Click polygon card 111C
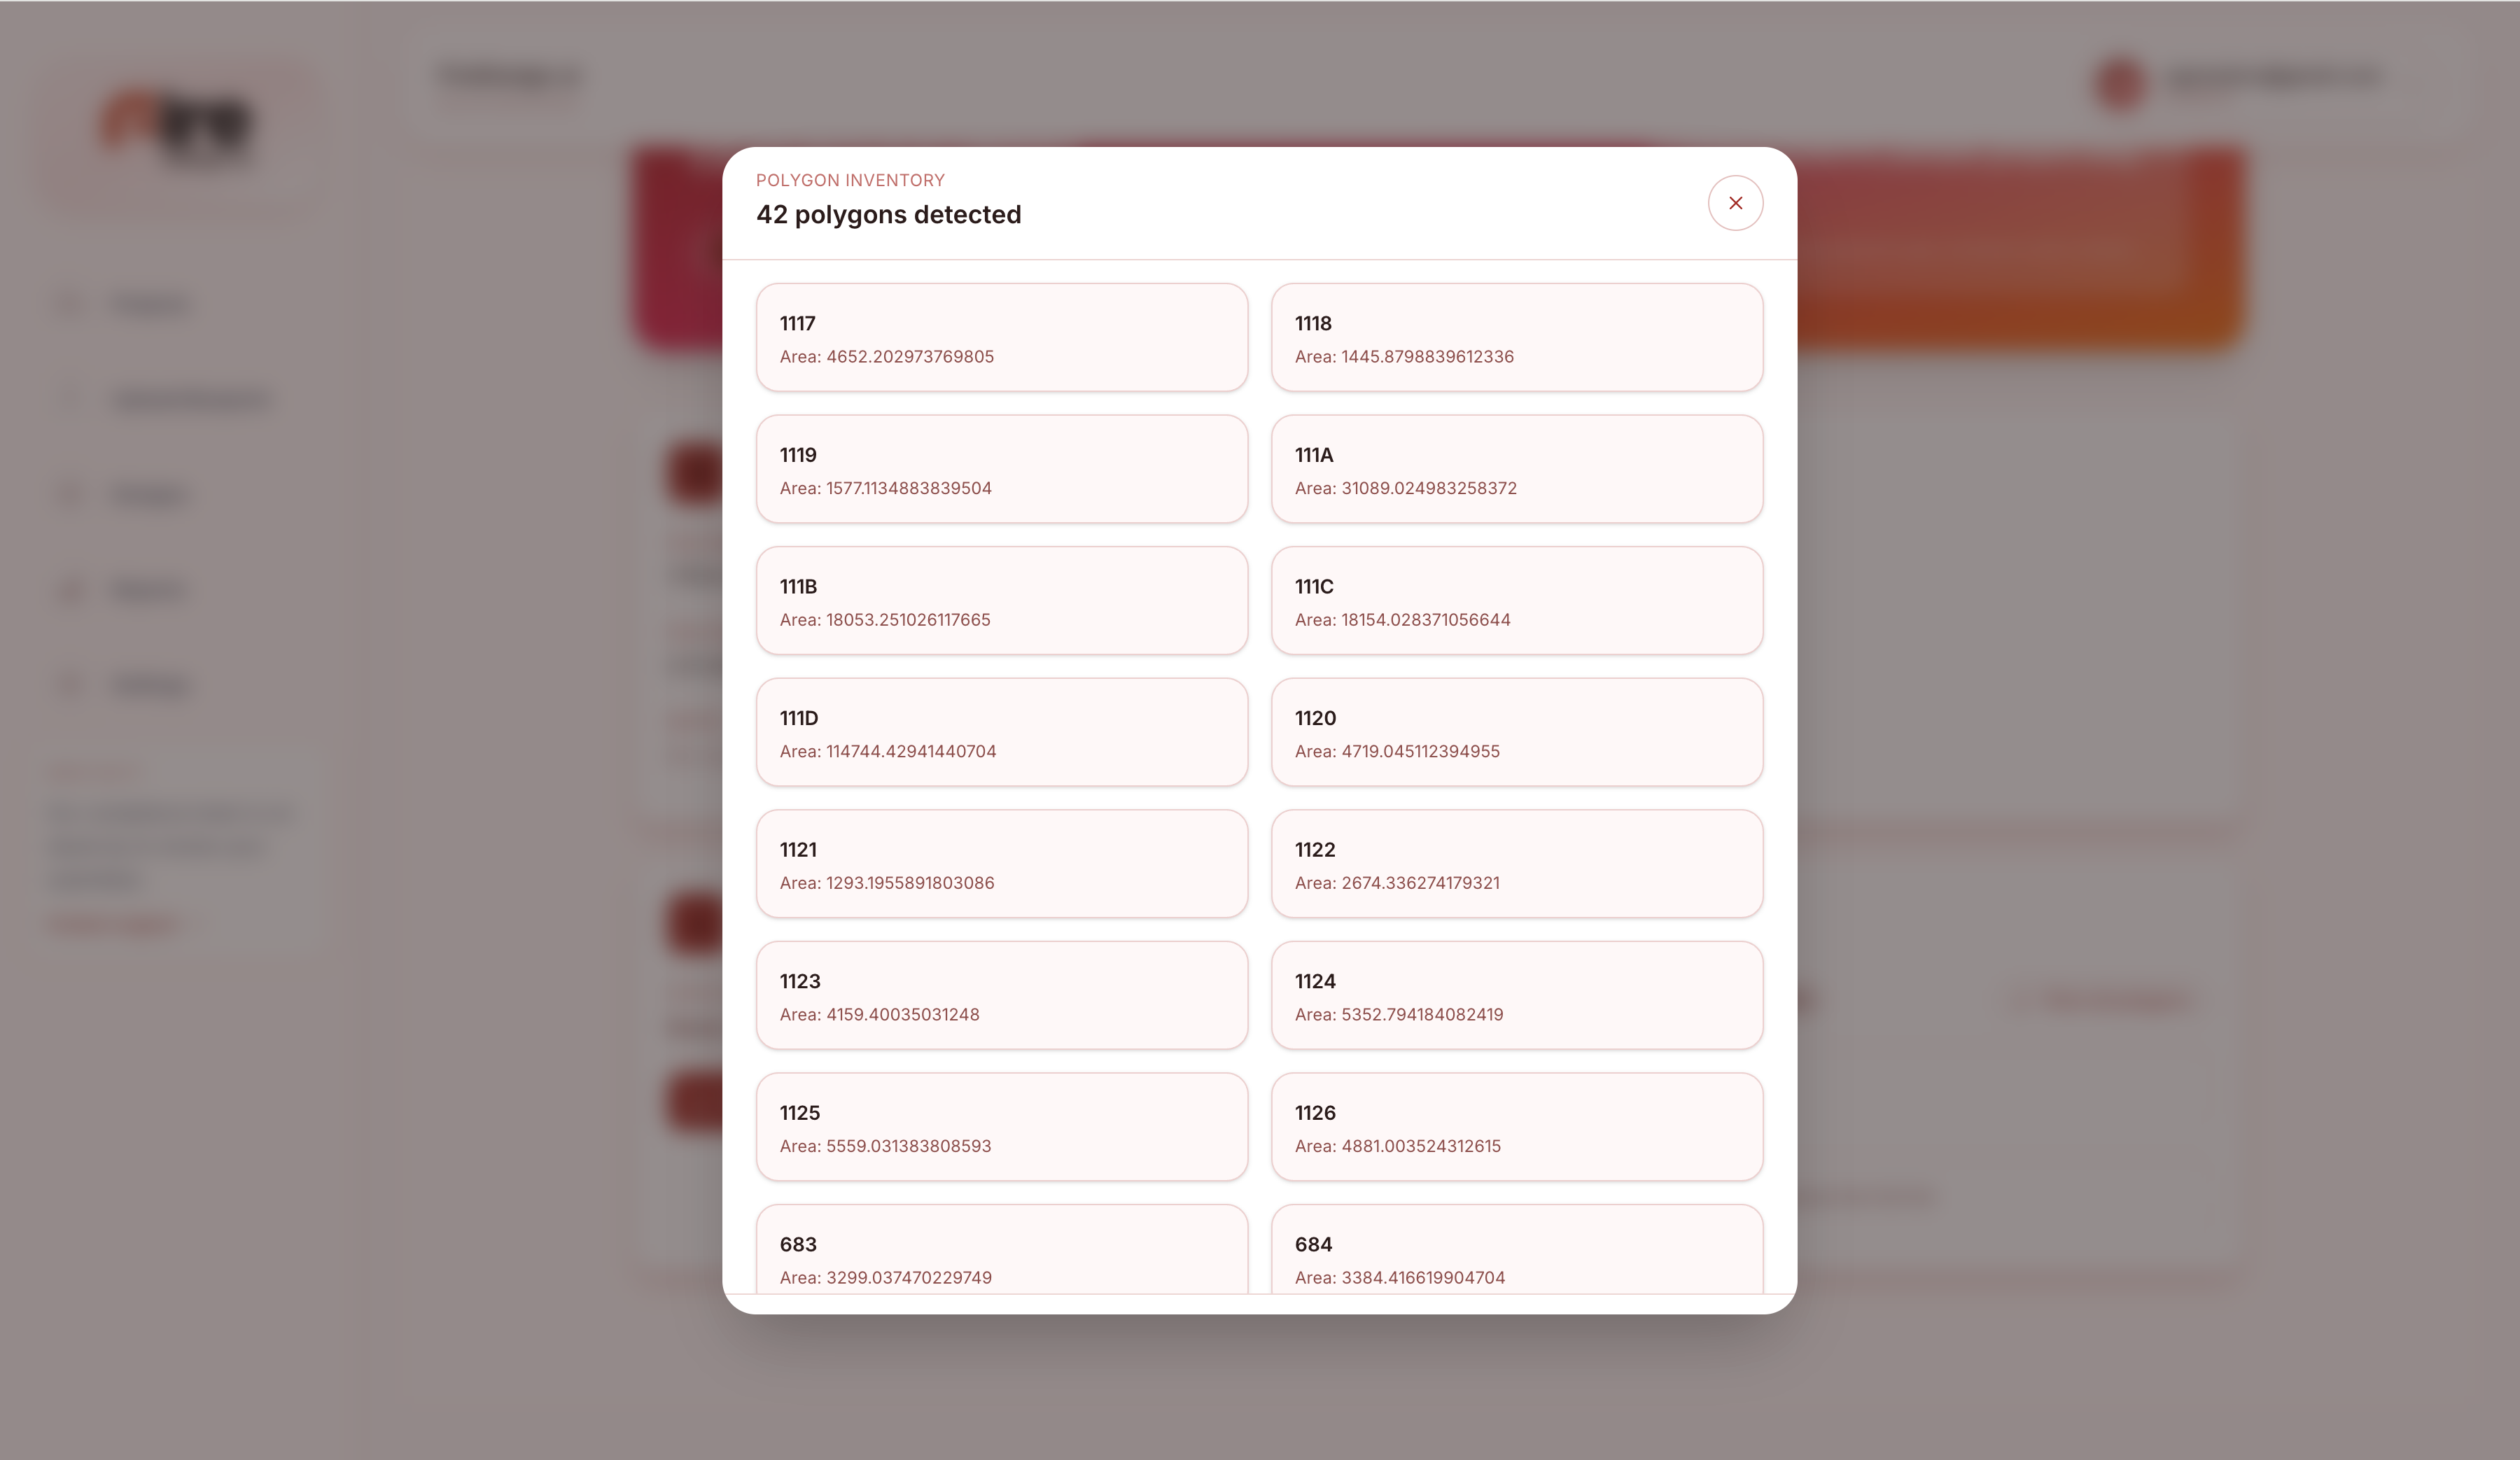 (1516, 601)
